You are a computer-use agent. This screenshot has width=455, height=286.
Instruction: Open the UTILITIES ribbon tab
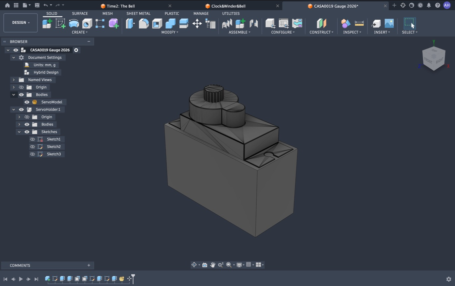231,13
